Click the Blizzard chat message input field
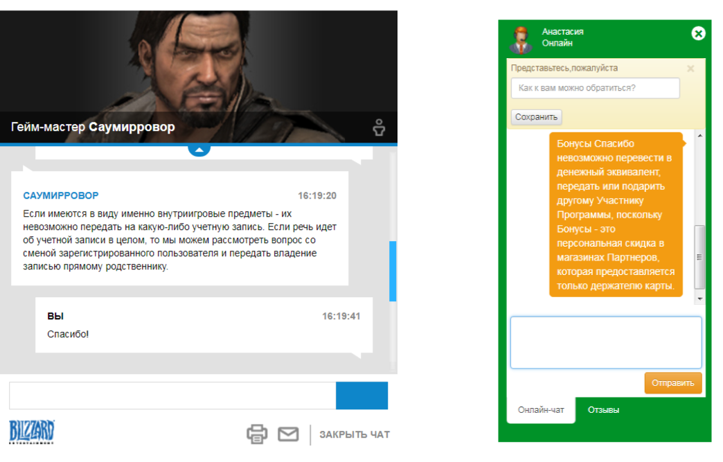The width and height of the screenshot is (723, 462). pyautogui.click(x=172, y=395)
